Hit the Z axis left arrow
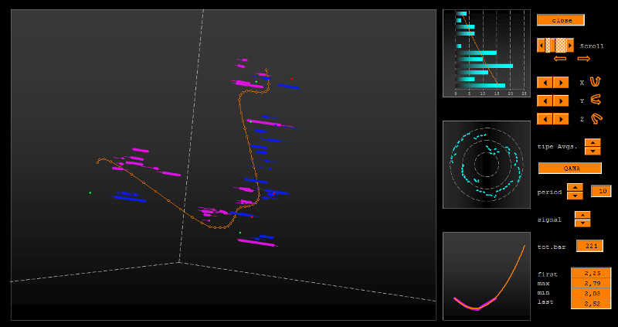 coord(545,119)
